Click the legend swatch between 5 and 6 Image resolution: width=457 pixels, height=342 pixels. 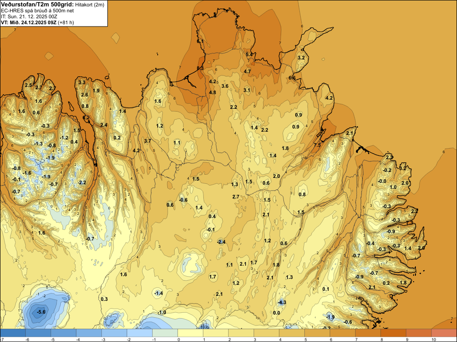[x=317, y=333]
